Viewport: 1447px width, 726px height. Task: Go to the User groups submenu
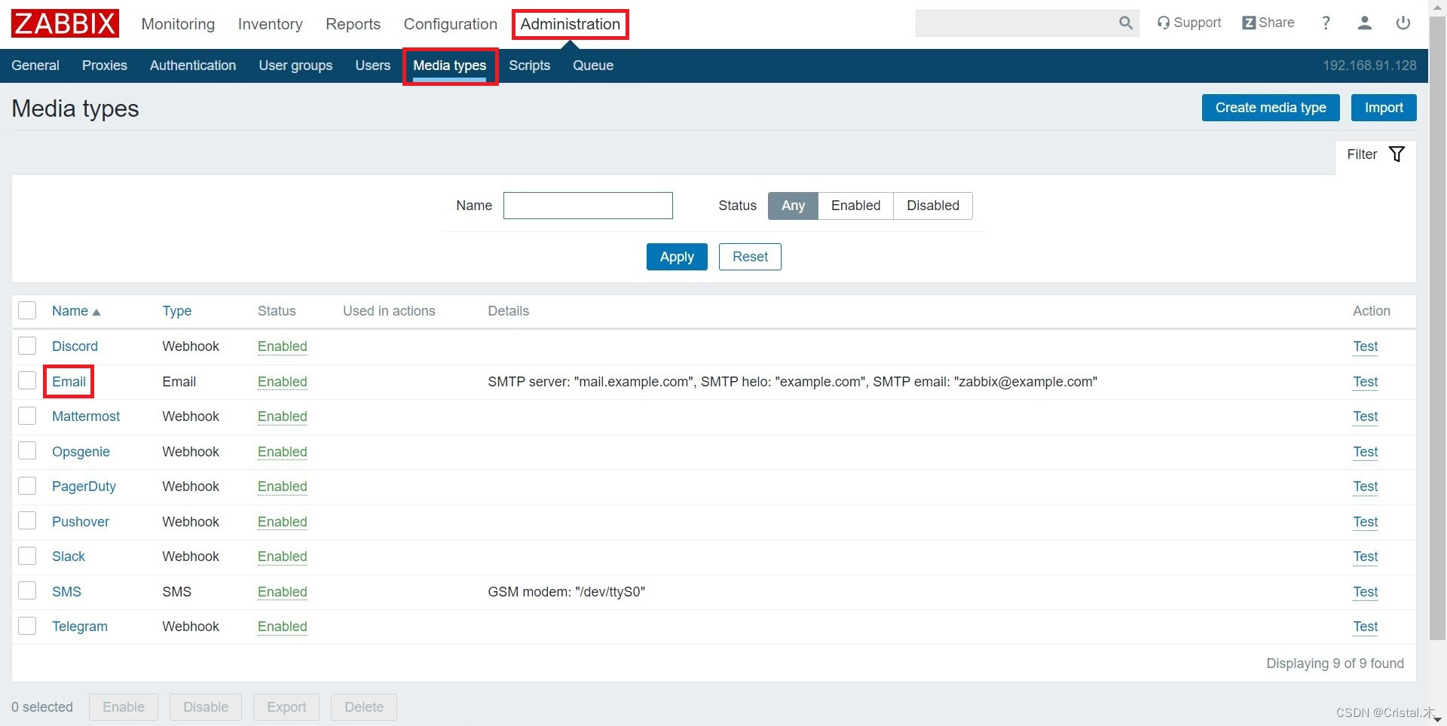pyautogui.click(x=295, y=66)
